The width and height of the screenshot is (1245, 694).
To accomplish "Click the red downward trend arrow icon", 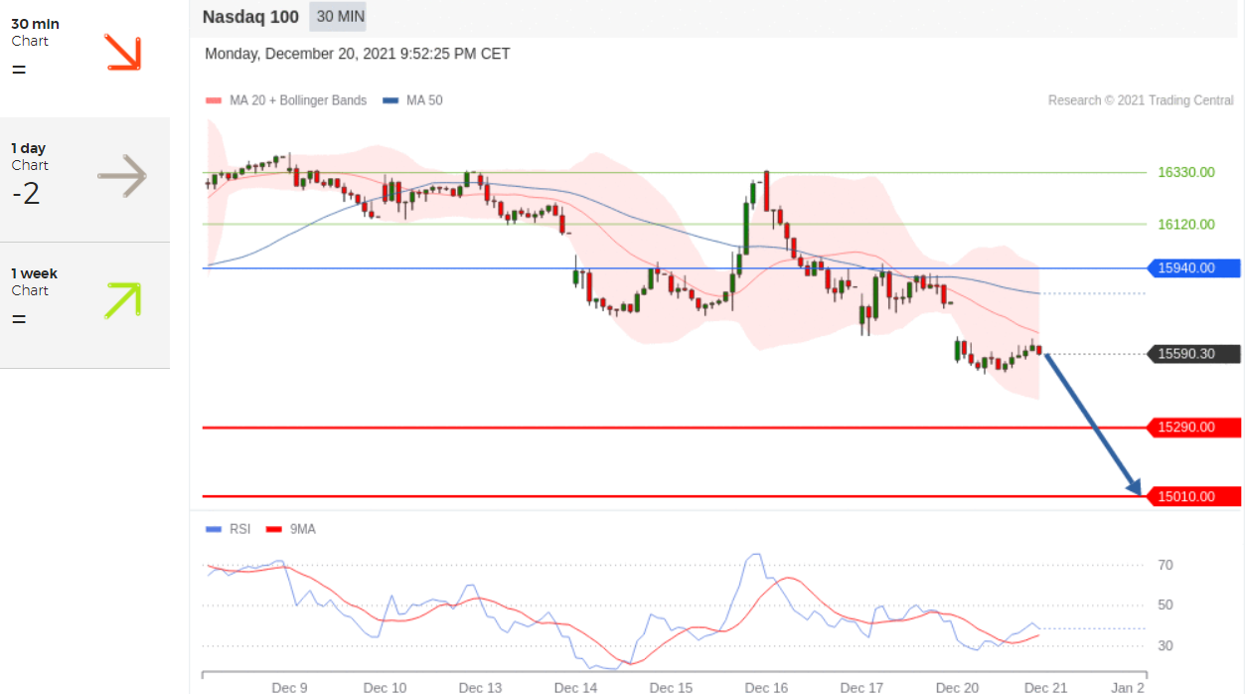I will pos(123,53).
